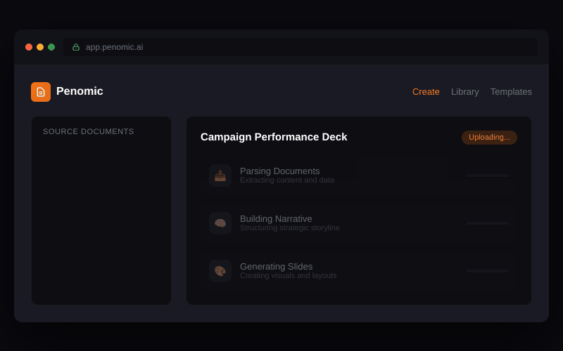This screenshot has height=351, width=563.
Task: Click the yellow minimize window dot
Action: point(40,47)
